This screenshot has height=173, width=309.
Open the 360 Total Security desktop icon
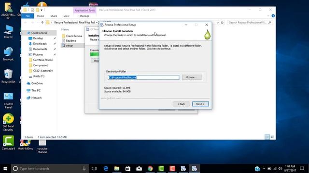click(8, 122)
